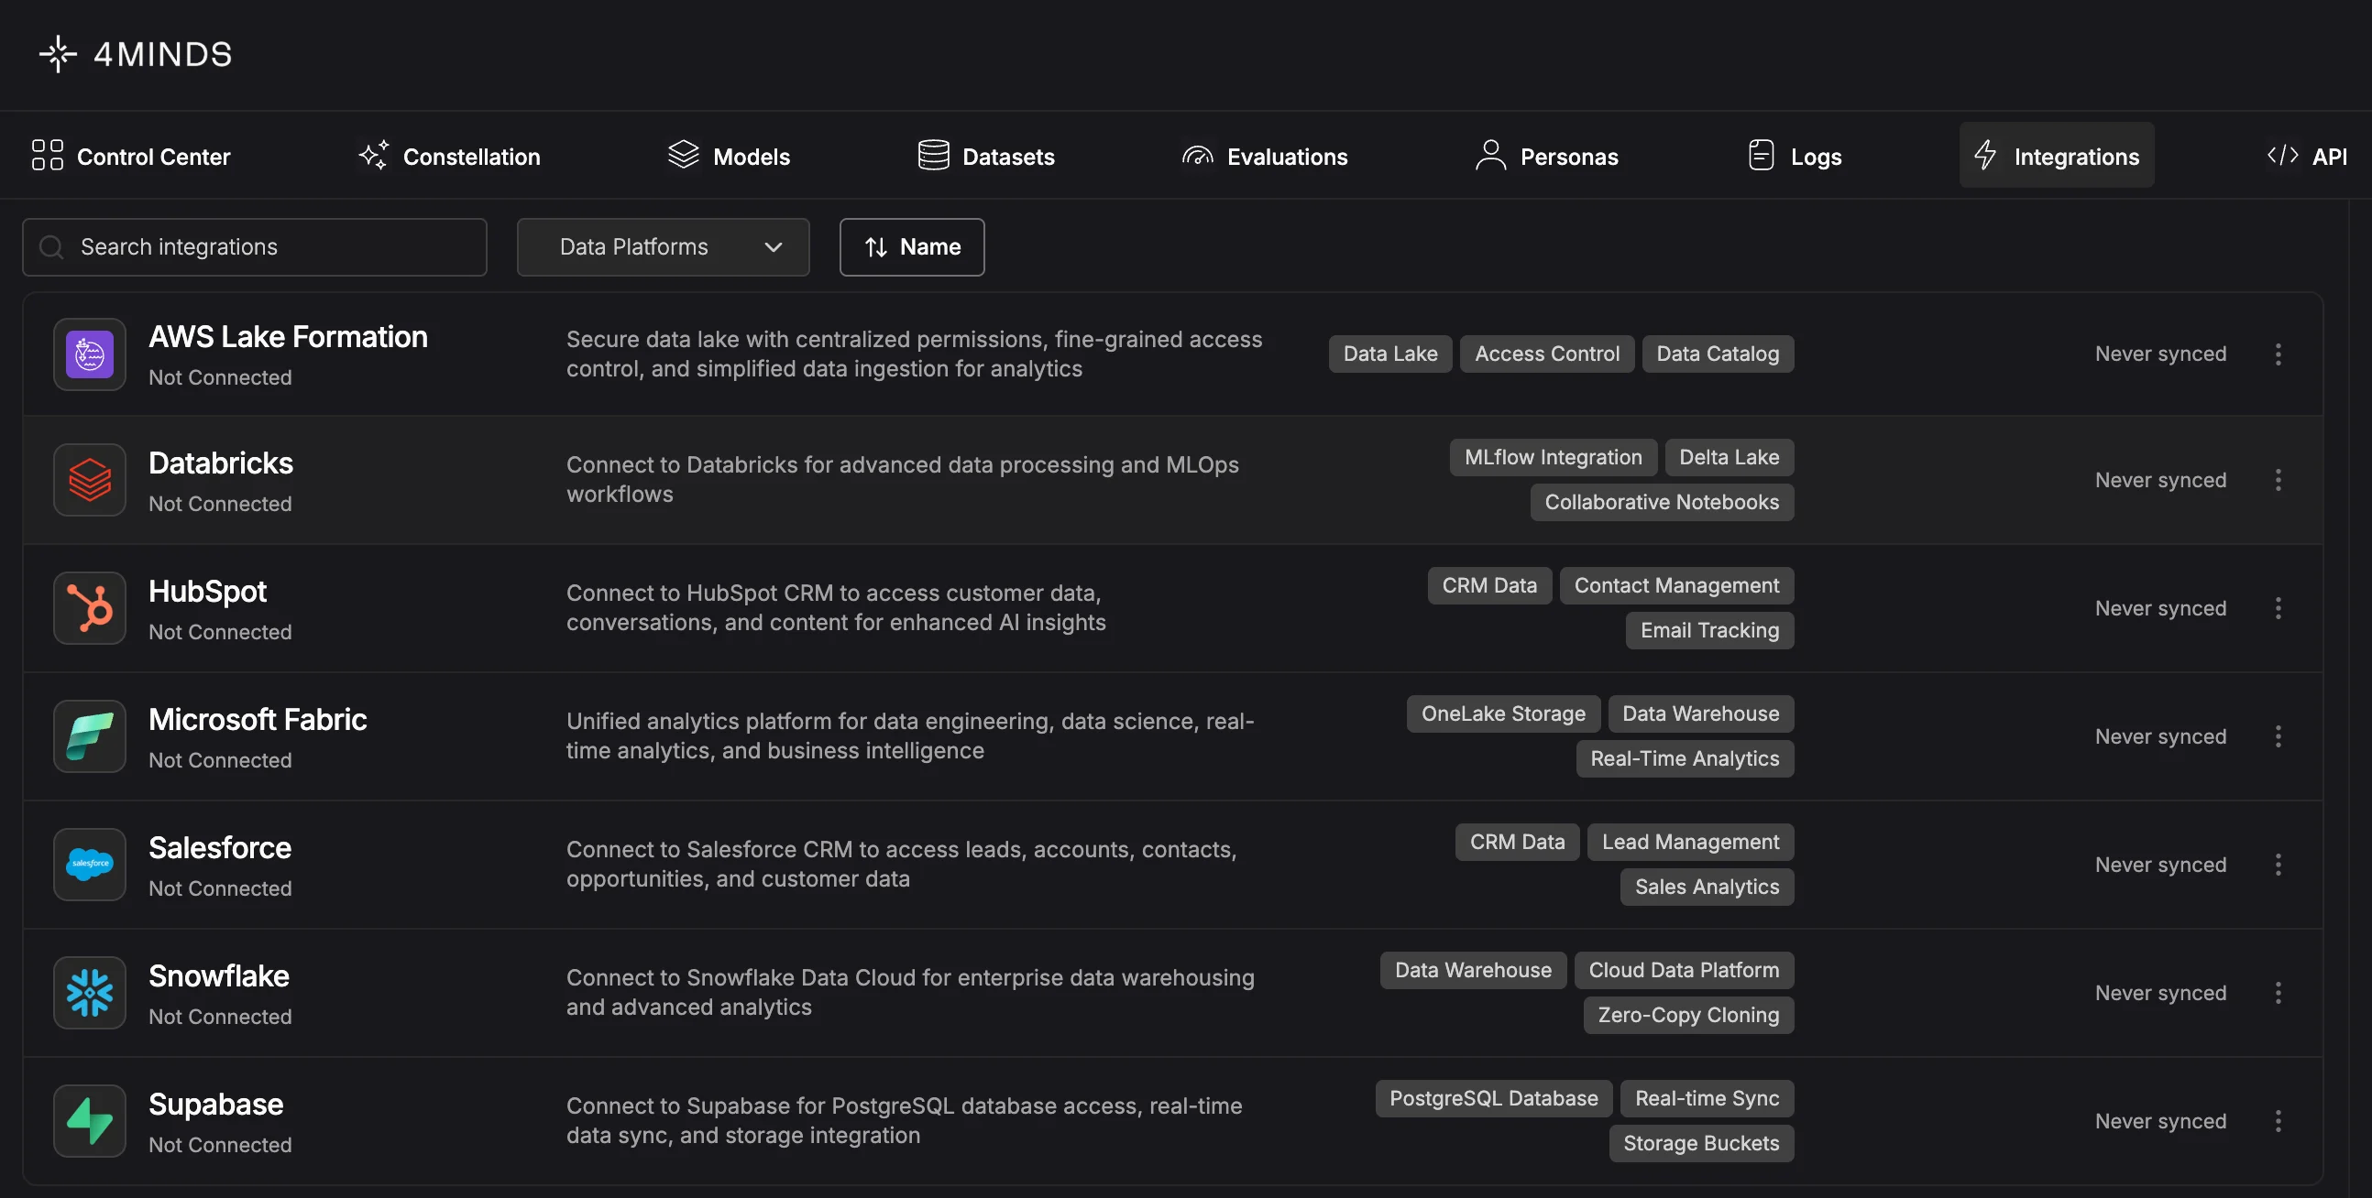Click the Data Lake tag
The width and height of the screenshot is (2372, 1198).
click(x=1389, y=354)
